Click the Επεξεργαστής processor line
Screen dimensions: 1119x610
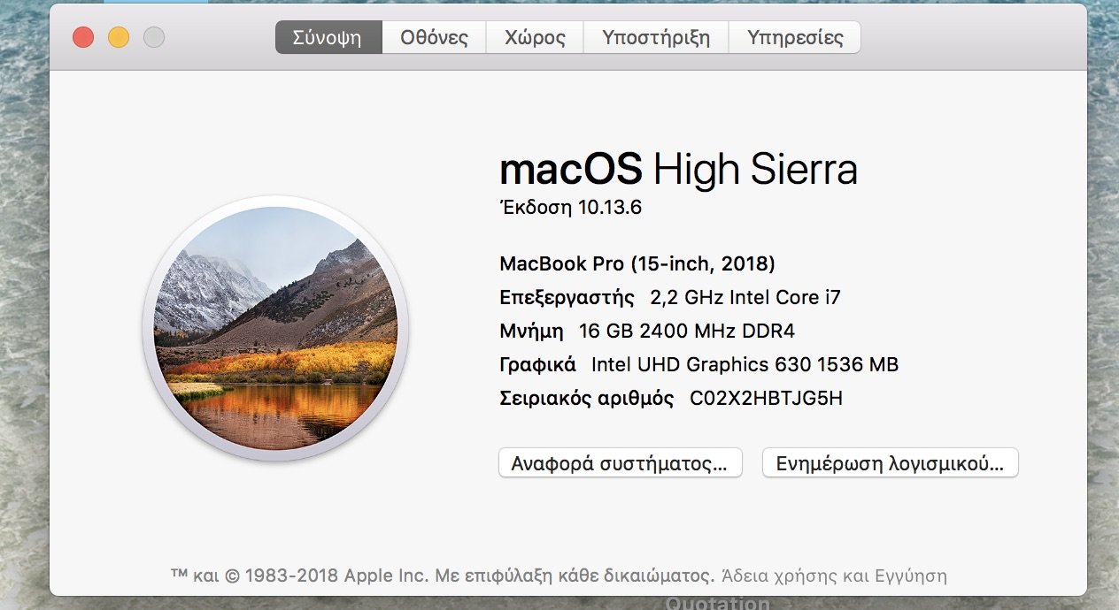pyautogui.click(x=670, y=297)
